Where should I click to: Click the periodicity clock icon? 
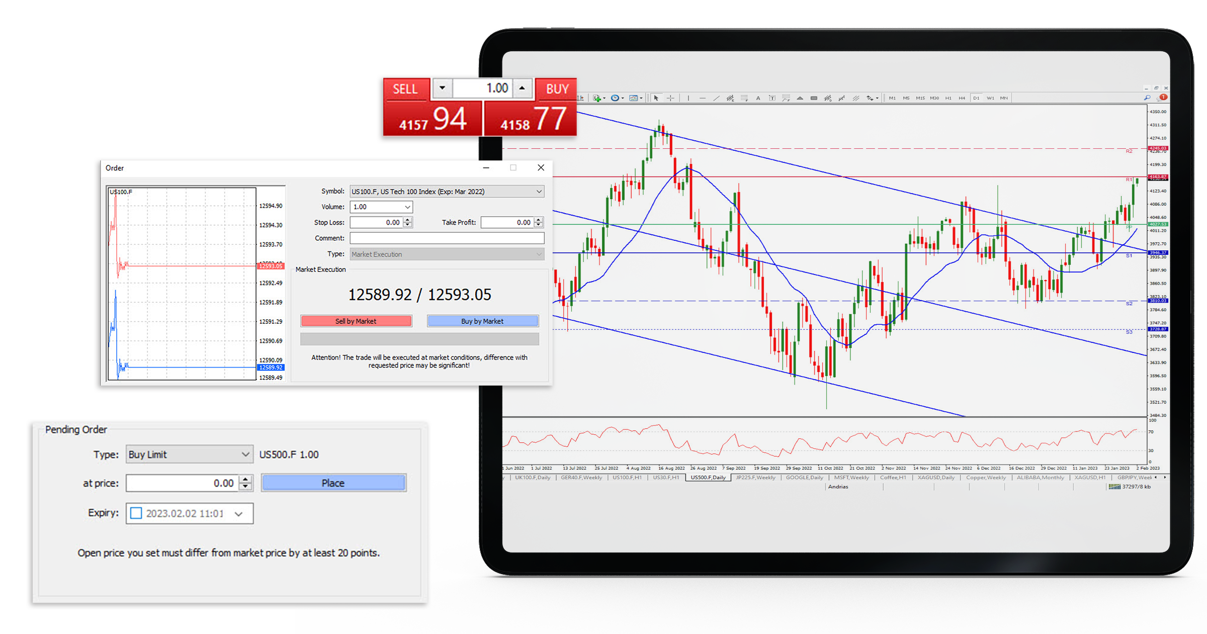click(x=615, y=98)
